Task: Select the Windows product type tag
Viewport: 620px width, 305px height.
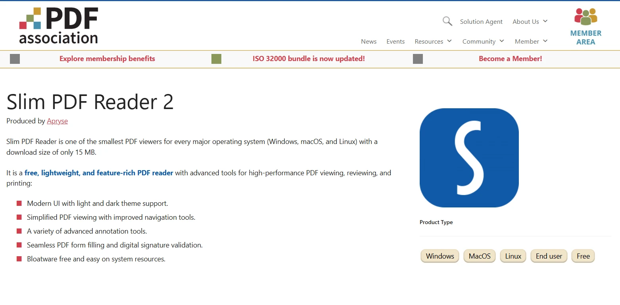Action: pyautogui.click(x=440, y=256)
